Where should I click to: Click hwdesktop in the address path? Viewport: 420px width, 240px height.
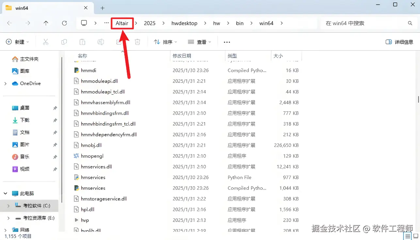point(185,23)
